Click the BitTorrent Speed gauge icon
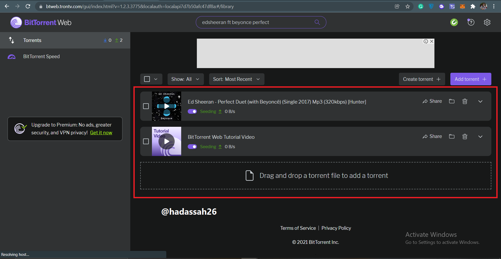 click(11, 57)
